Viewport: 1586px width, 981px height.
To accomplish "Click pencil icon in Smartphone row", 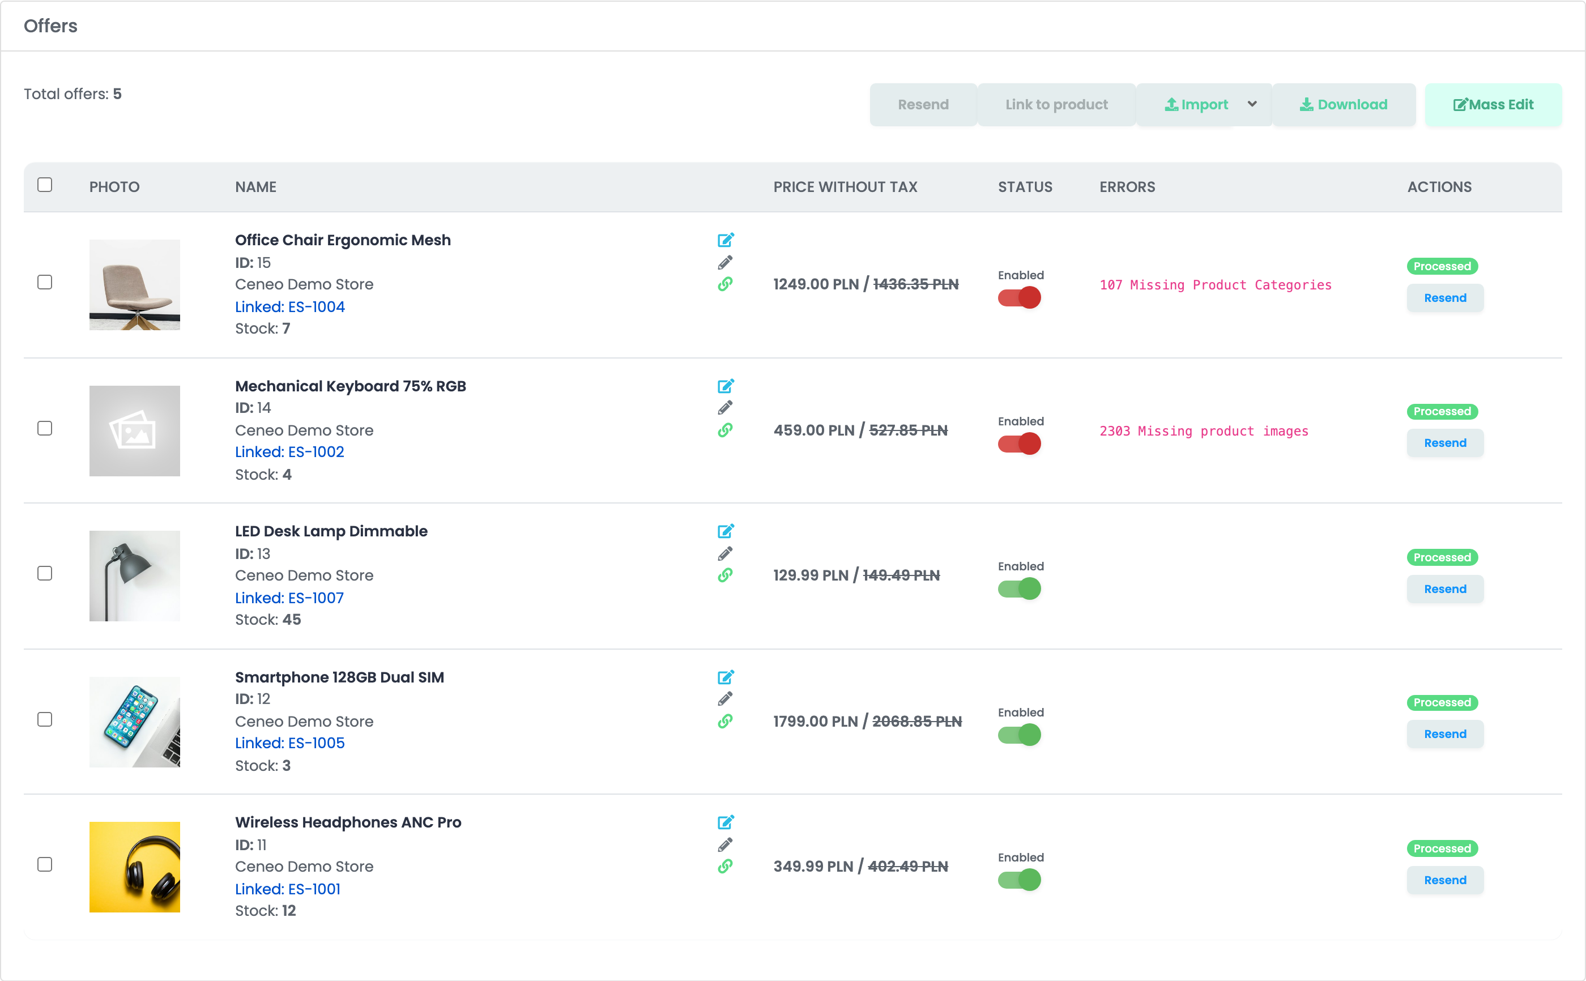I will (725, 699).
